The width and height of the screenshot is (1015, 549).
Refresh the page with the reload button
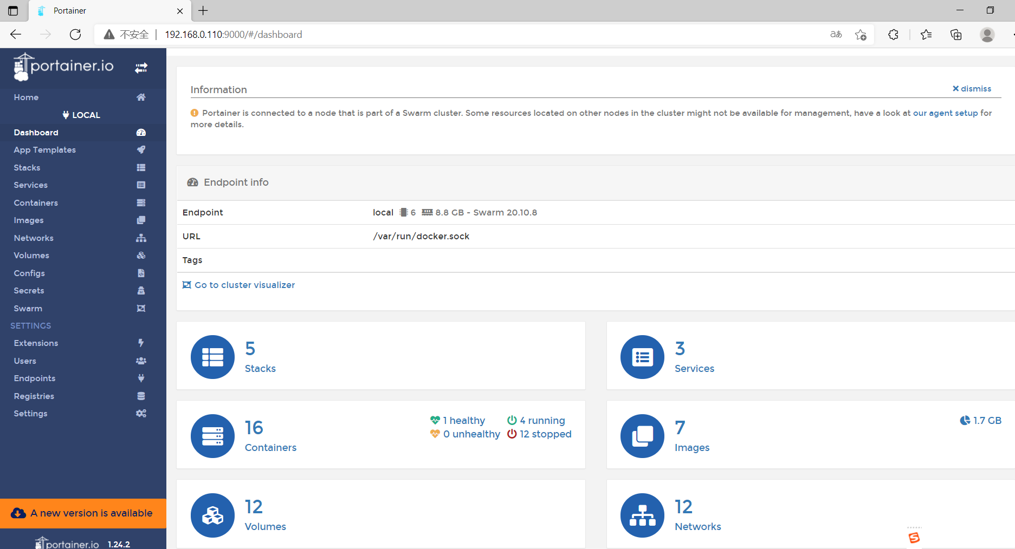point(75,35)
